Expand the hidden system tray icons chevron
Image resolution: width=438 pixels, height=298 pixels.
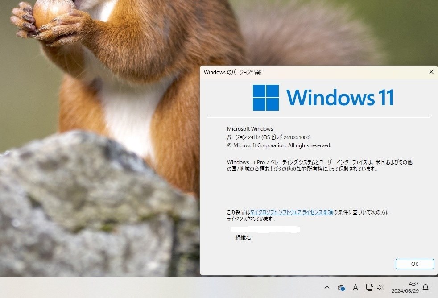click(x=327, y=287)
